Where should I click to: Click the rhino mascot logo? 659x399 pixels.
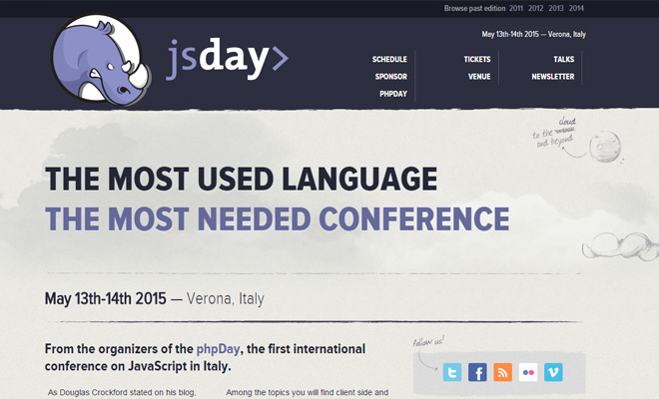click(x=101, y=61)
